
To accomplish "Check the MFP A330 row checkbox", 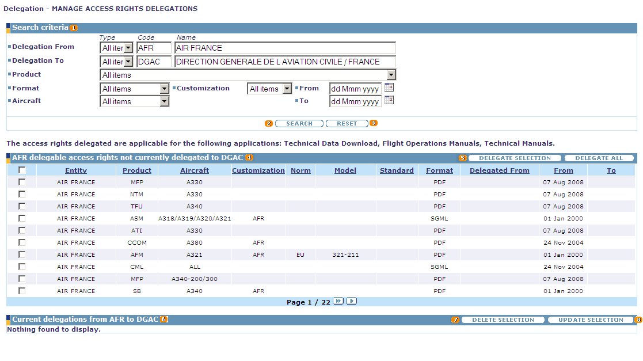I will tap(22, 182).
